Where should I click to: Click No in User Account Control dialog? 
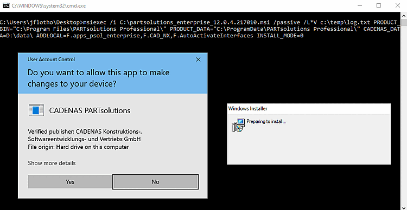point(155,182)
